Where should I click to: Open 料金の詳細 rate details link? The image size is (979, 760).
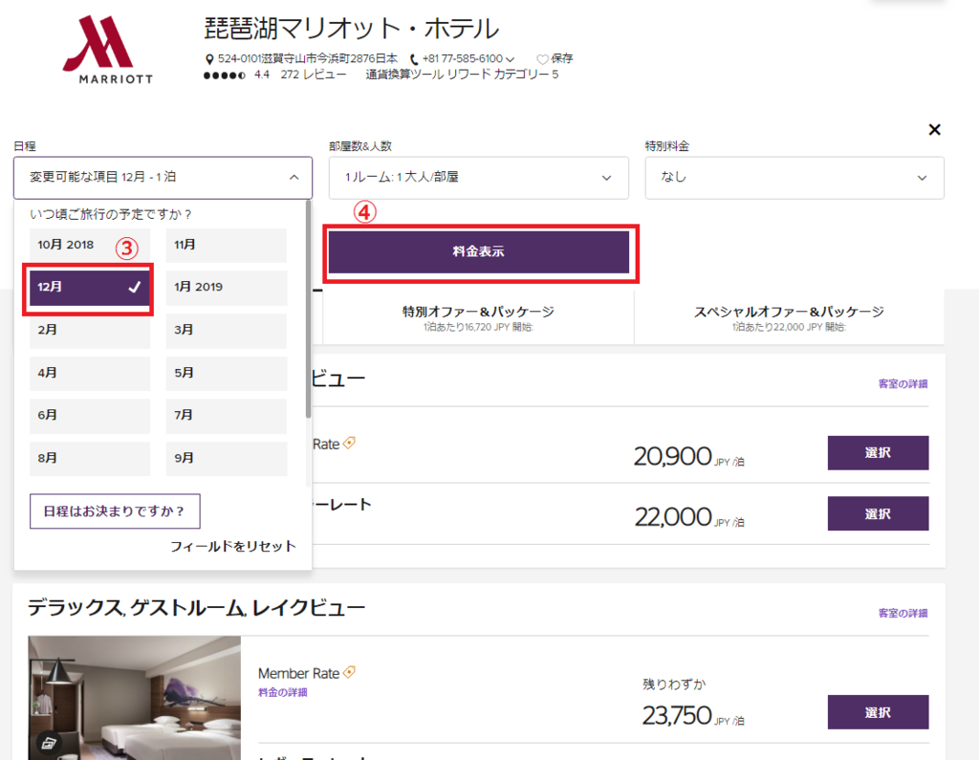click(x=282, y=692)
